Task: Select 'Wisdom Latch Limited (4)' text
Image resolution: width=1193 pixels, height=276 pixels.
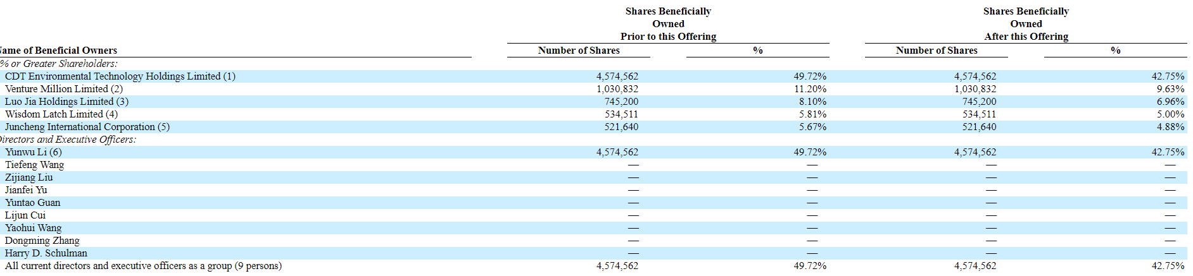Action: coord(61,114)
